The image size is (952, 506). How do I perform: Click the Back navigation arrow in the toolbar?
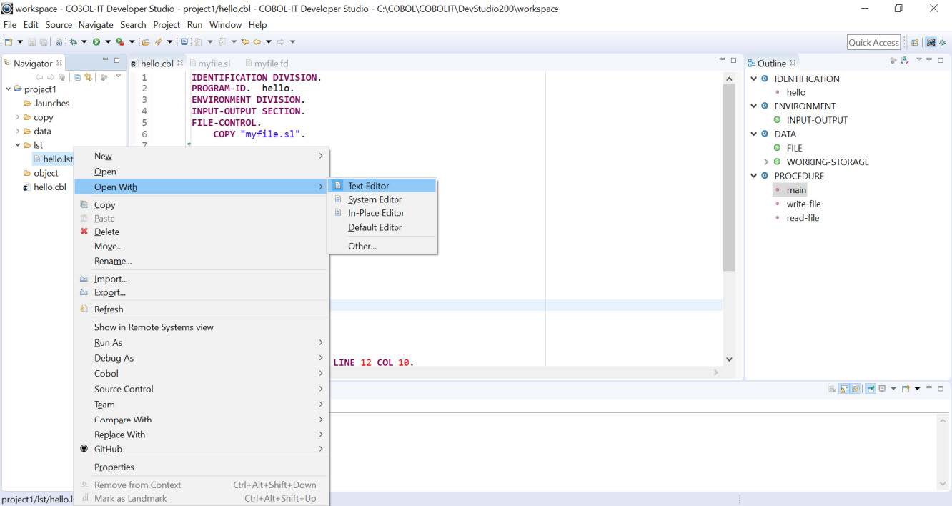[x=257, y=42]
